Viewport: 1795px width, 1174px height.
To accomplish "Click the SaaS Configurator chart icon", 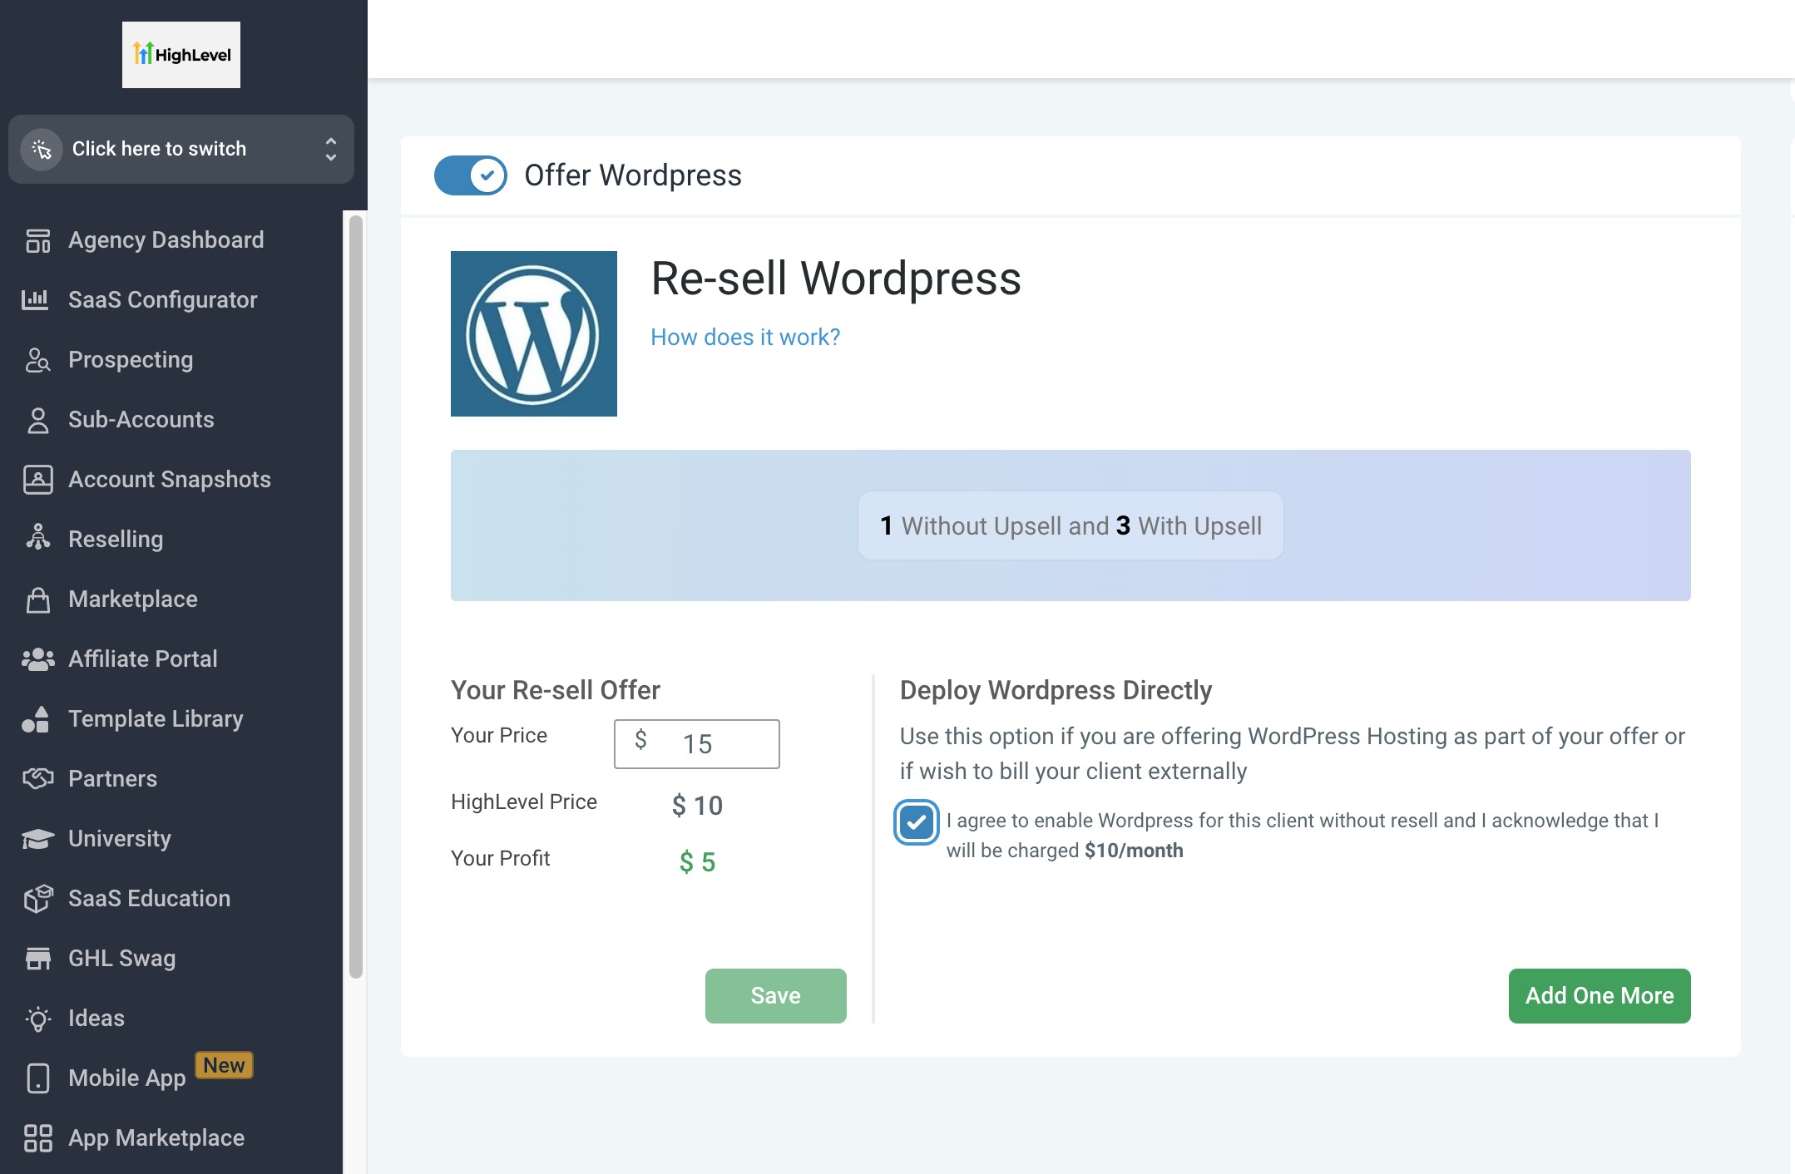I will pos(35,299).
